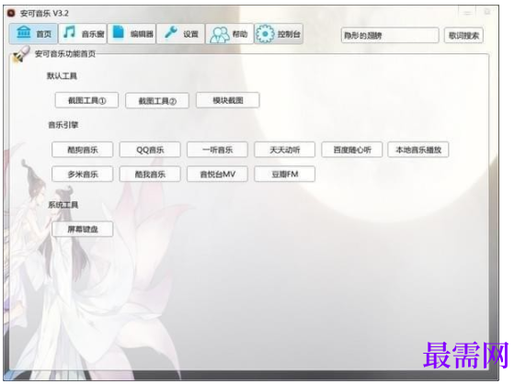Click the home building icon on 首页 tab
526x384 pixels.
pyautogui.click(x=24, y=32)
